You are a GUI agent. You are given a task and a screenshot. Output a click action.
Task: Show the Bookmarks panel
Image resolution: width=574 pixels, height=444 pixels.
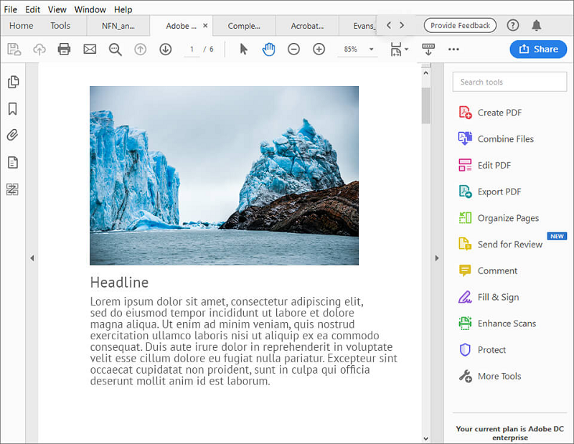13,109
